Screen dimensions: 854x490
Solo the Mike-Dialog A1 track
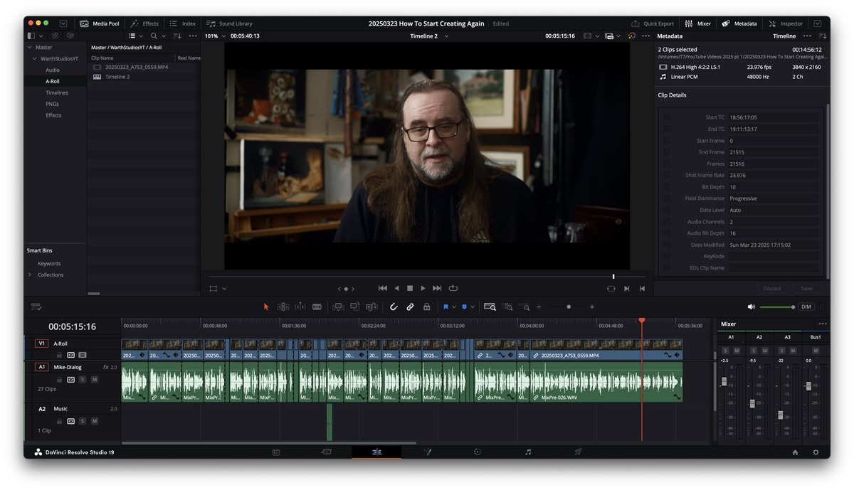[83, 380]
